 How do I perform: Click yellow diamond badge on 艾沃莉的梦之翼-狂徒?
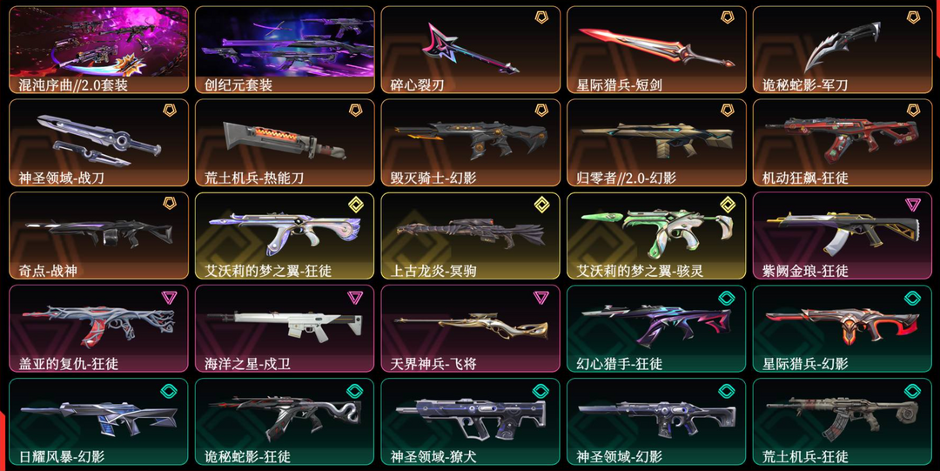[355, 204]
